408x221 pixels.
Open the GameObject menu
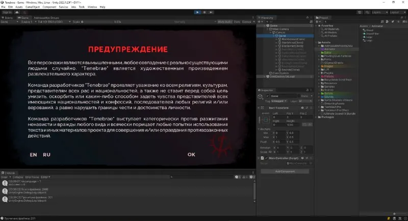(33, 7)
